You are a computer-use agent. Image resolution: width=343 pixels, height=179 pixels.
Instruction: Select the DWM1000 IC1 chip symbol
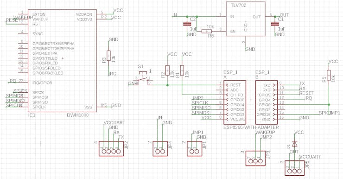pos(62,61)
